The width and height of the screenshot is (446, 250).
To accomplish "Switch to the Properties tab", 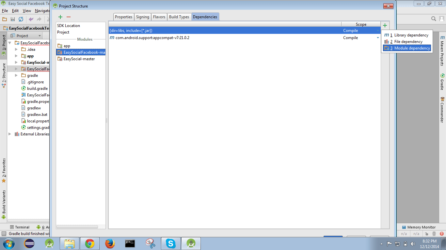I will [123, 17].
